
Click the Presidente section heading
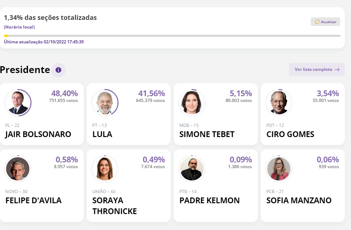[25, 70]
